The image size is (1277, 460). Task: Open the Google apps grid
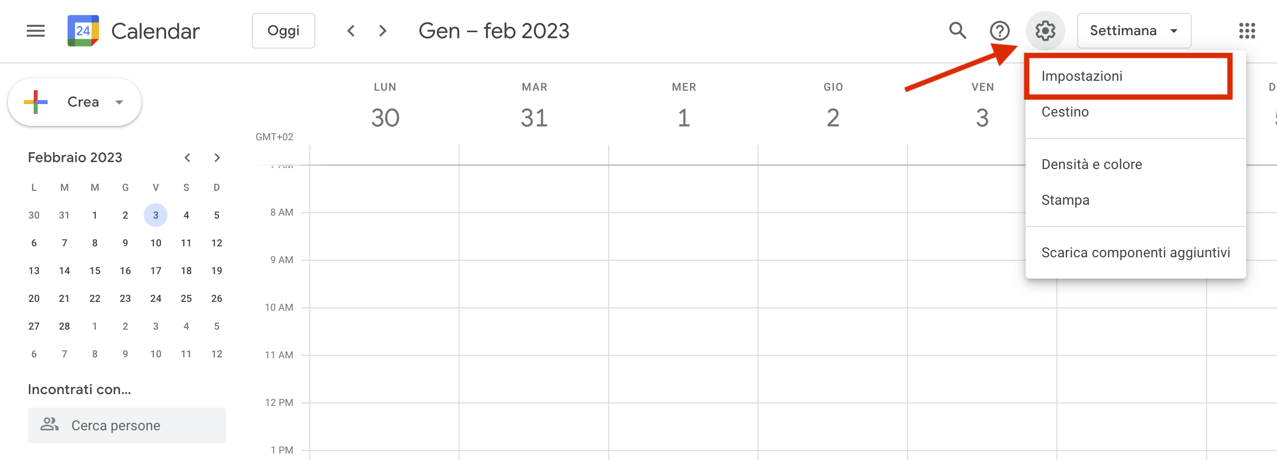pos(1247,31)
